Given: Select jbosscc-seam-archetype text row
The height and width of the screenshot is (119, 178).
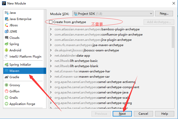Looking at the screenshot, I should 87,50.
